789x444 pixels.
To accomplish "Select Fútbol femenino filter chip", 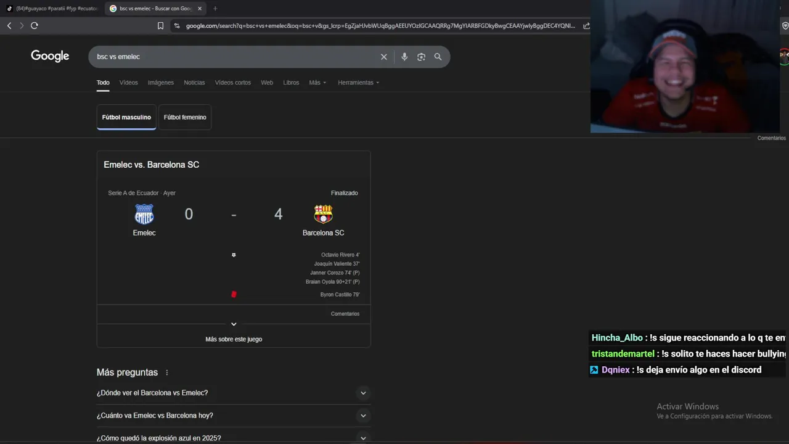I will tap(185, 117).
